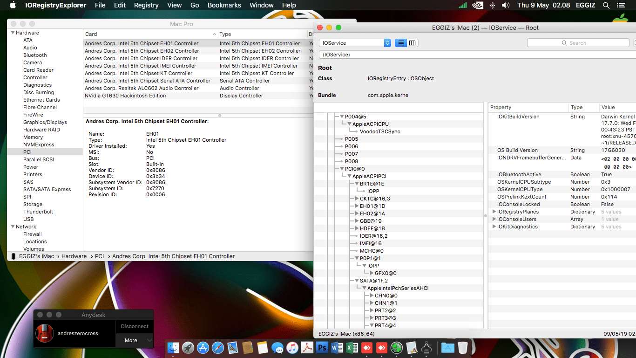Screen dimensions: 636x358
Task: Click the Property column header
Action: click(528, 107)
